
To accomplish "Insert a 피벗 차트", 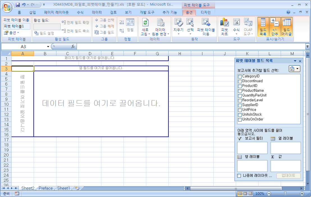I will click(225, 27).
